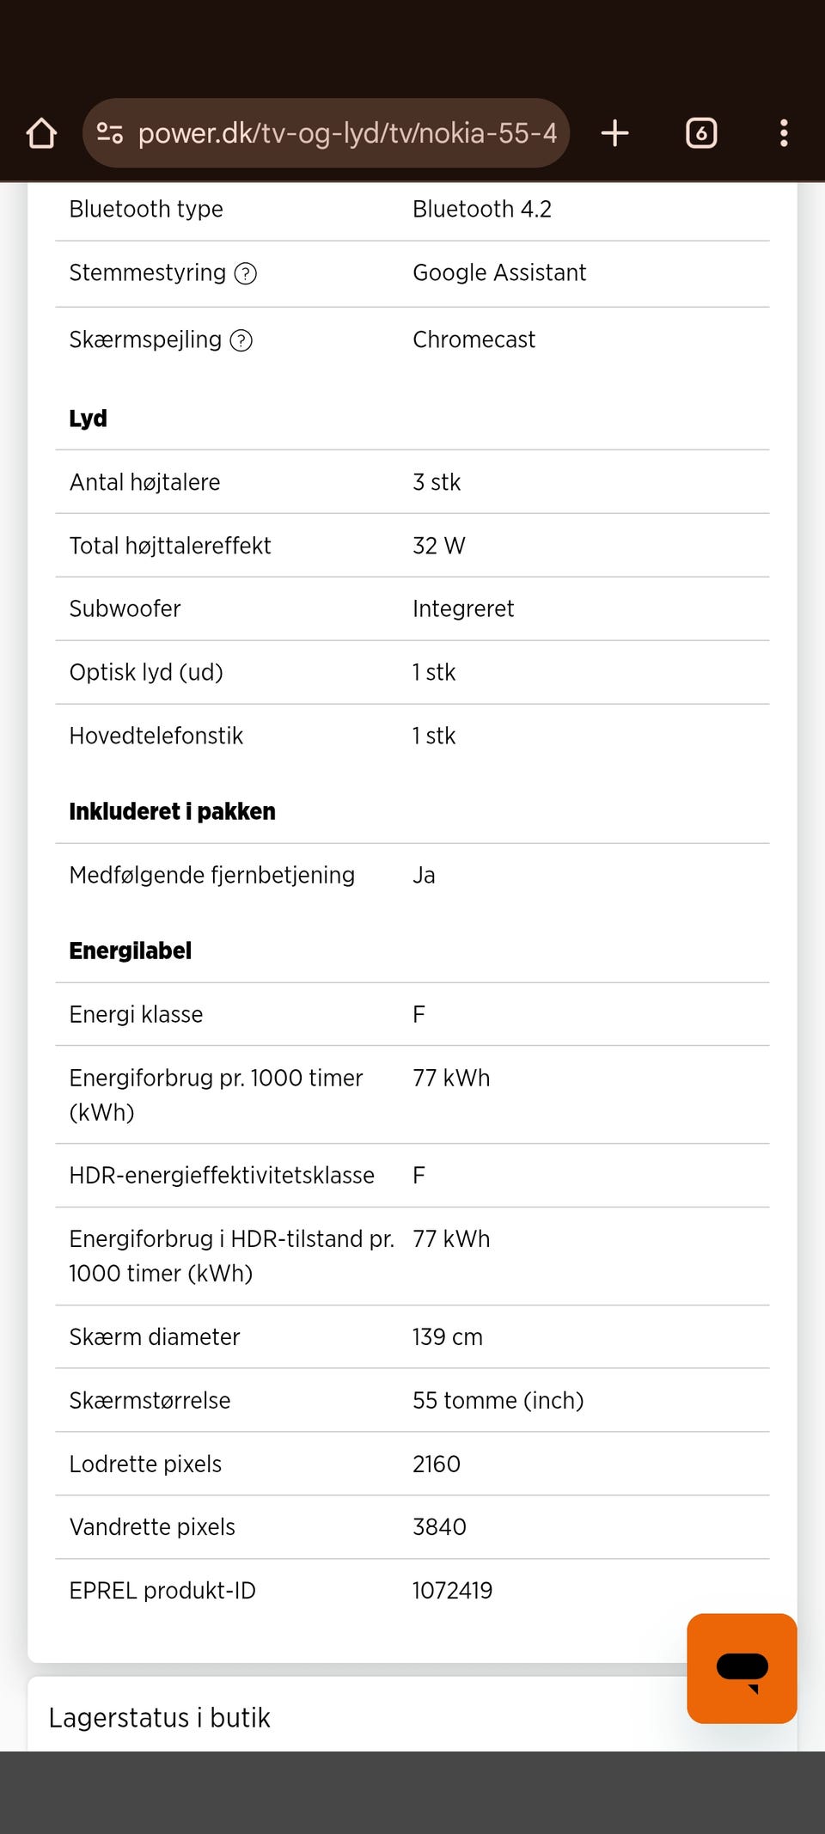This screenshot has height=1834, width=825.
Task: Open a new tab with plus icon
Action: (614, 133)
